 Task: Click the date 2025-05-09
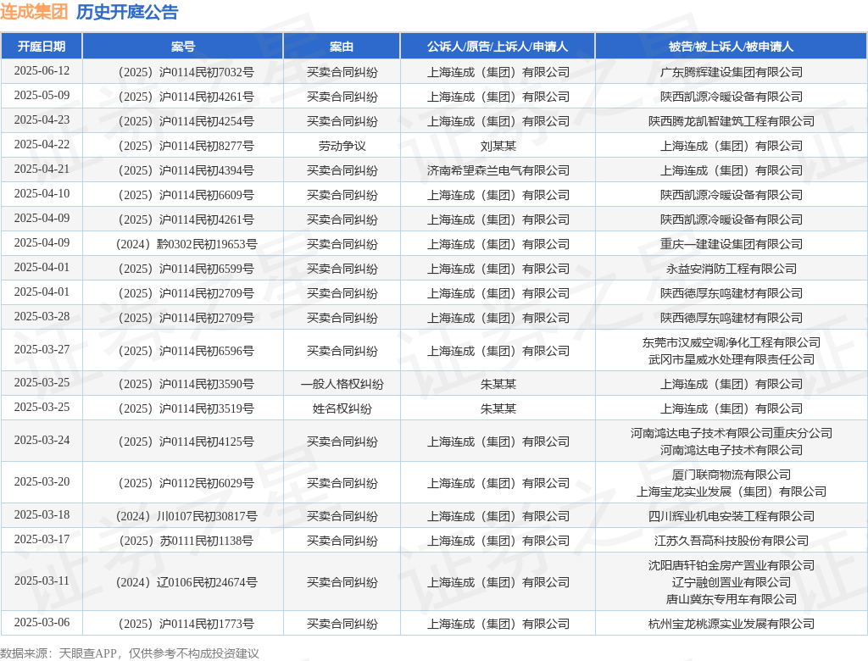(x=42, y=95)
